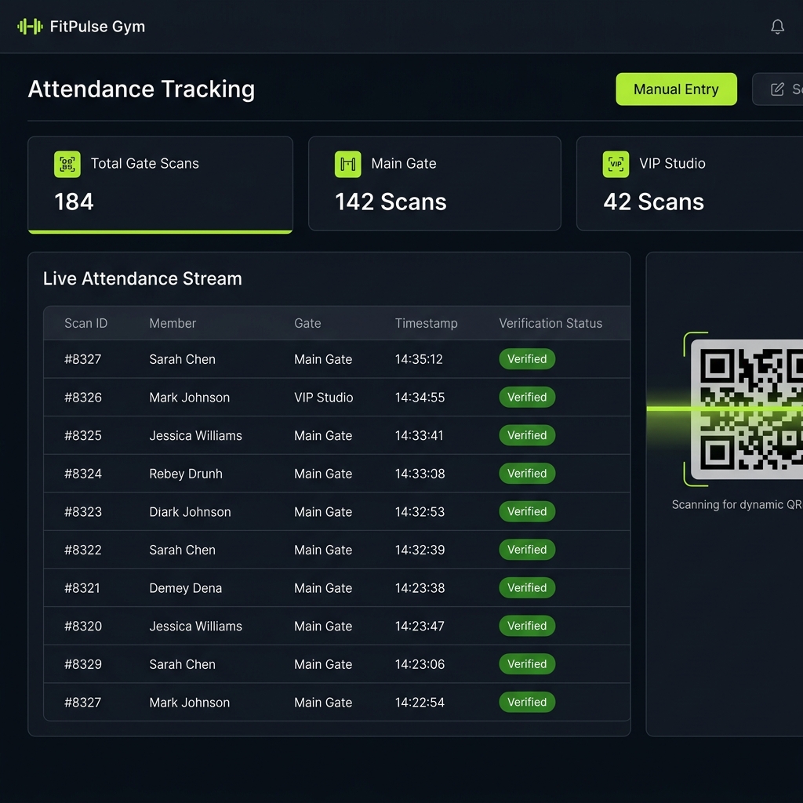
Task: Click scan ID #8329
Action: click(x=83, y=664)
